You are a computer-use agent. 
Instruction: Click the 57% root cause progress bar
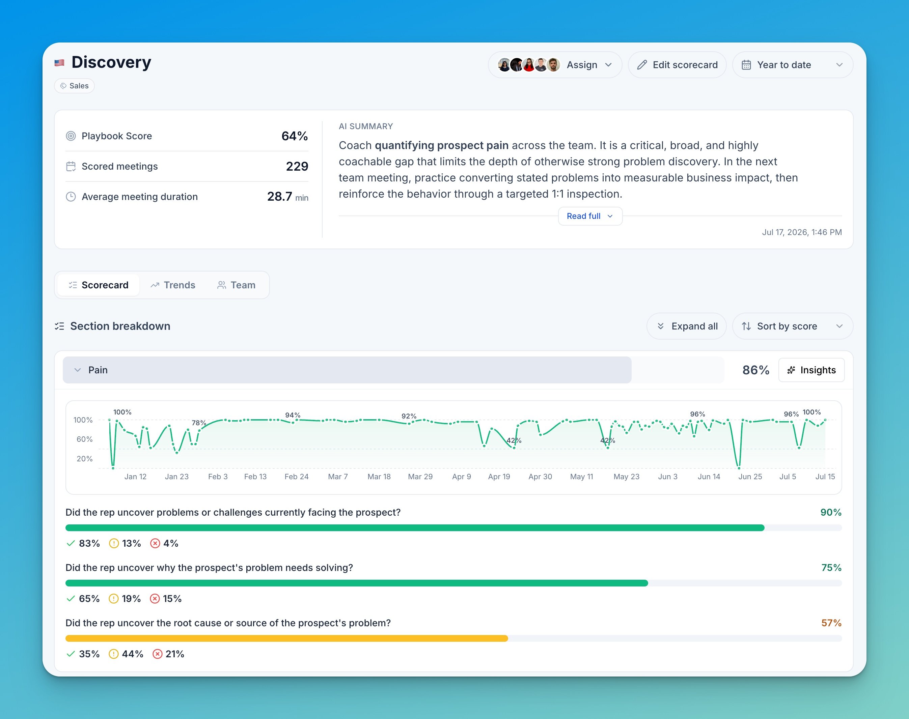click(454, 638)
